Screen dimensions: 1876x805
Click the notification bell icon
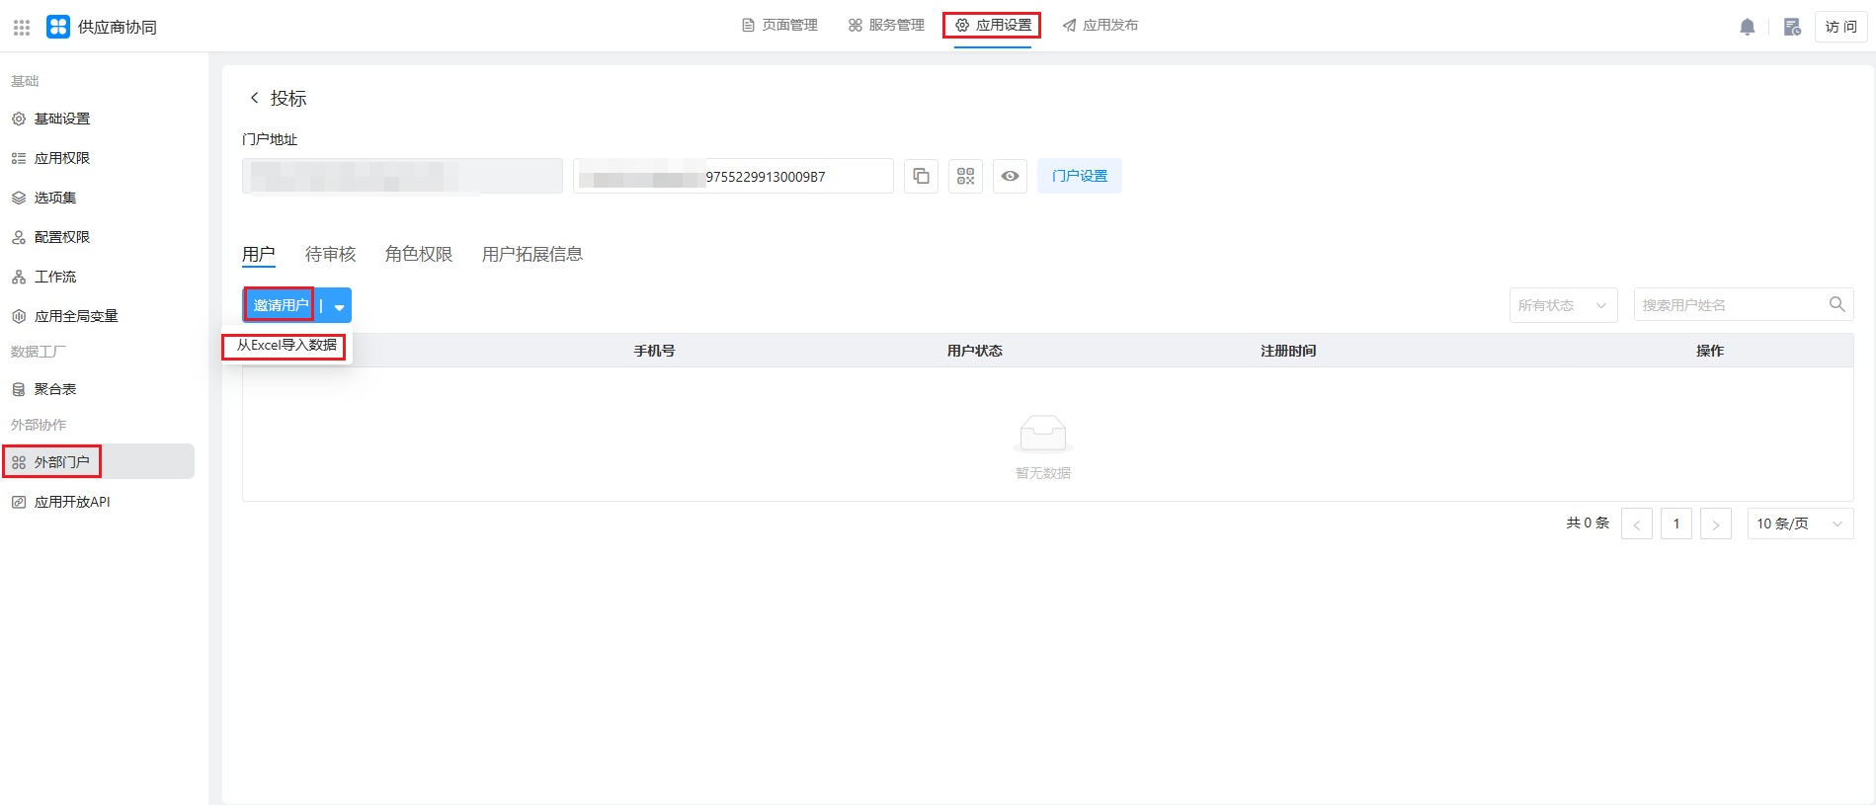click(x=1747, y=27)
